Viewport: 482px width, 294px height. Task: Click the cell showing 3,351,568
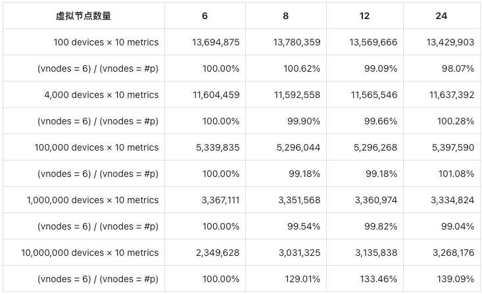(x=299, y=200)
